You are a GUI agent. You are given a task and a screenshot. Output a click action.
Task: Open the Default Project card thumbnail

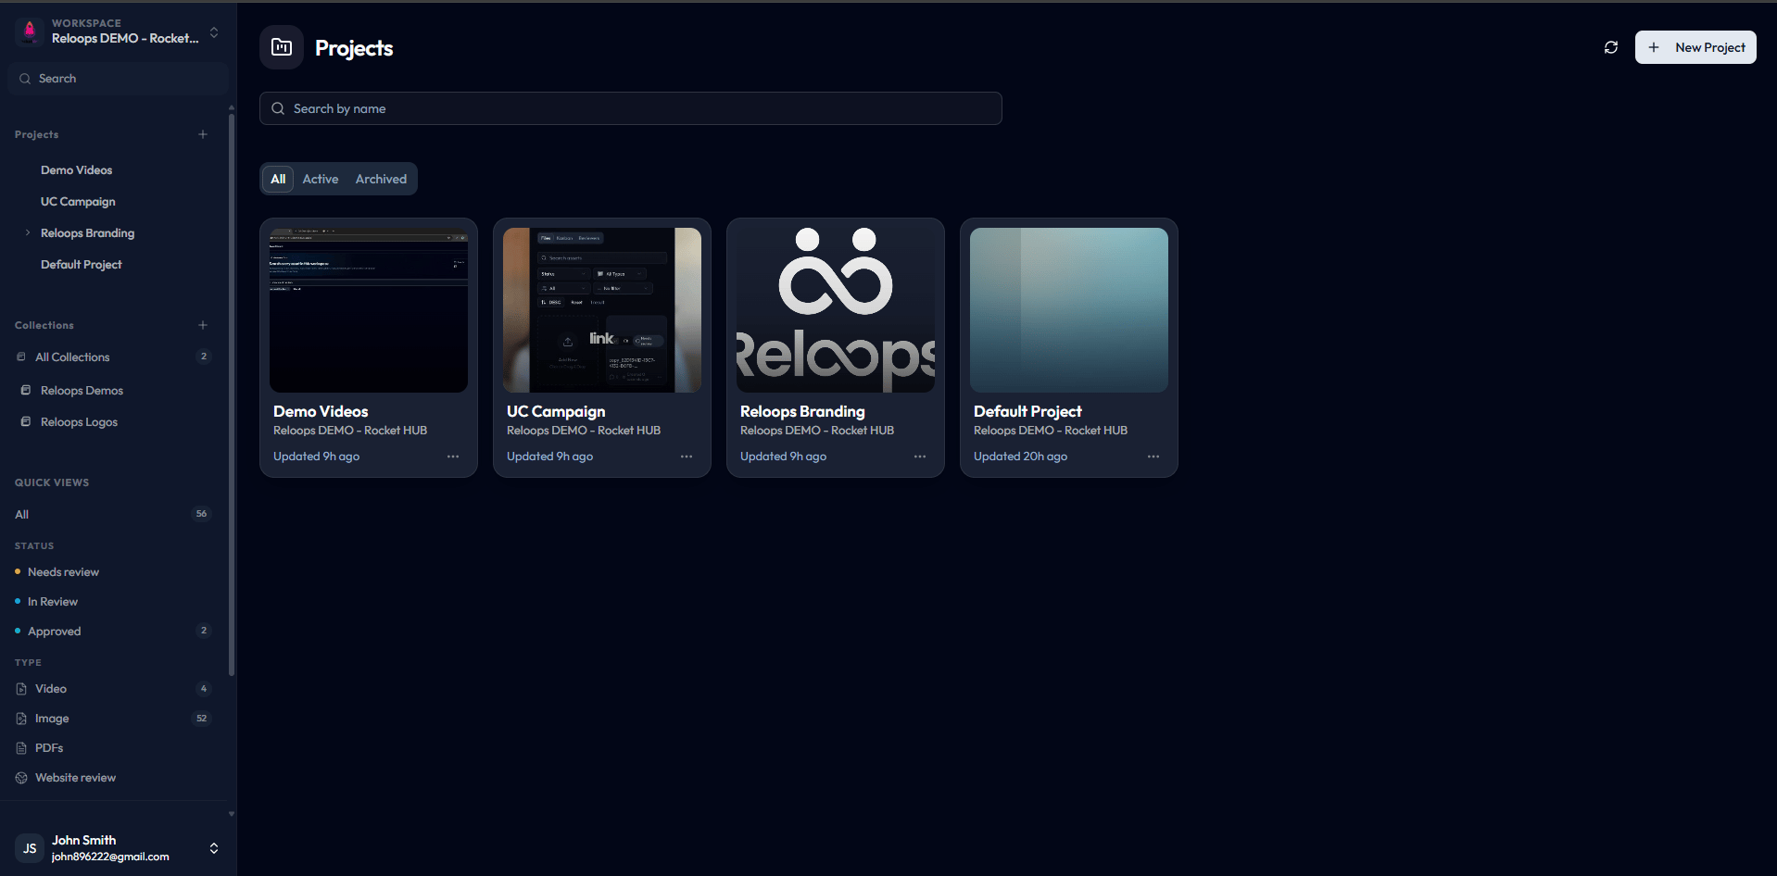pyautogui.click(x=1069, y=310)
